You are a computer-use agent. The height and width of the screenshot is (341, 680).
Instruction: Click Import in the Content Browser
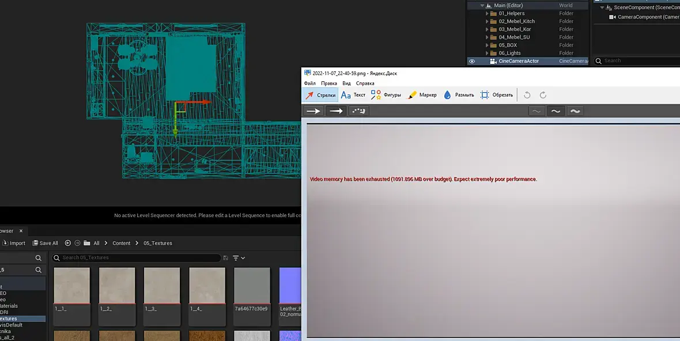pyautogui.click(x=14, y=243)
